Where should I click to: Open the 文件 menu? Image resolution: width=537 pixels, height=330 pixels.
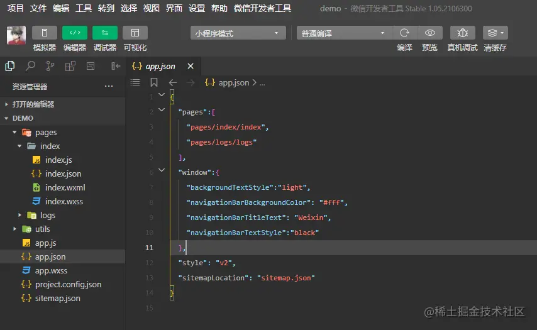point(38,8)
